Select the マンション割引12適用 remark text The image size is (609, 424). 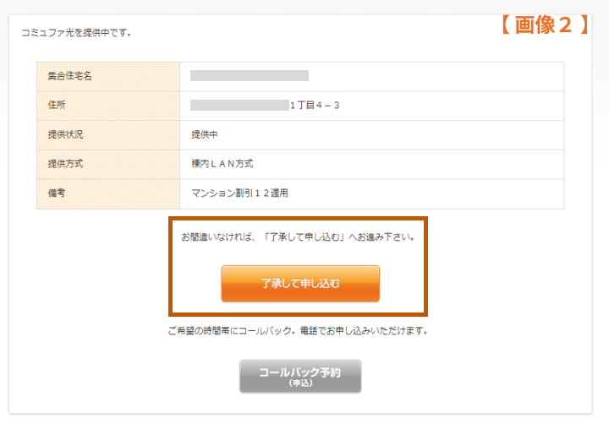[x=239, y=193]
